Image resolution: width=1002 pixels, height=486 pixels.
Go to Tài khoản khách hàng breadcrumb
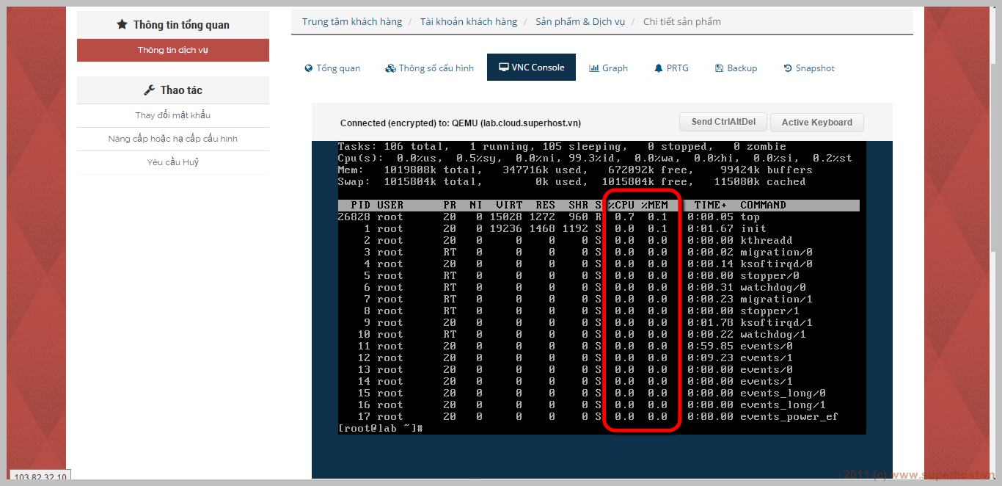coord(468,21)
